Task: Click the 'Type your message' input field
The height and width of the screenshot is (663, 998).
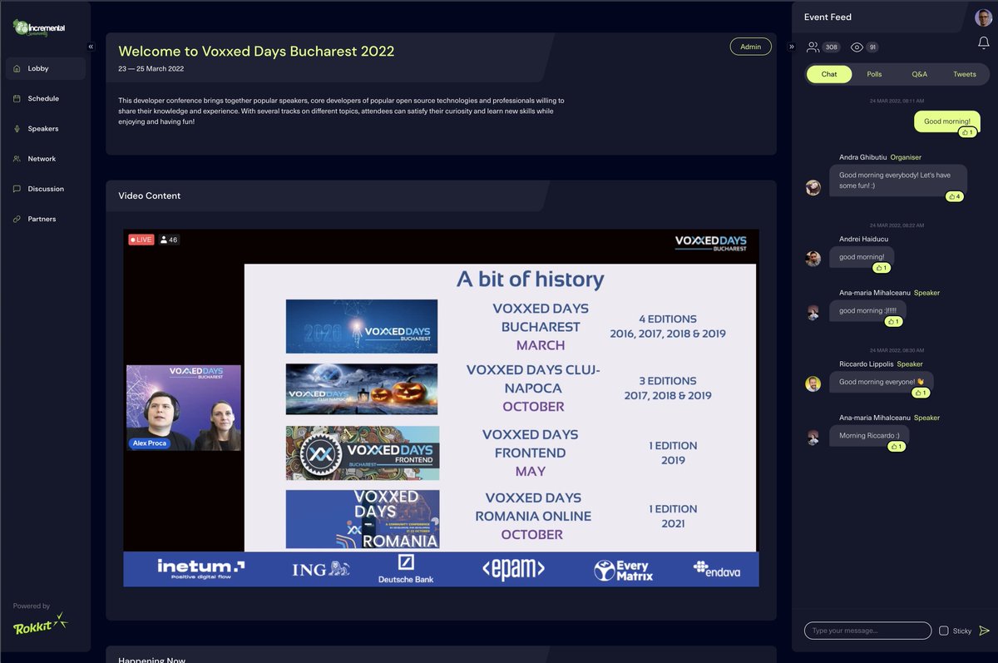Action: pos(867,631)
